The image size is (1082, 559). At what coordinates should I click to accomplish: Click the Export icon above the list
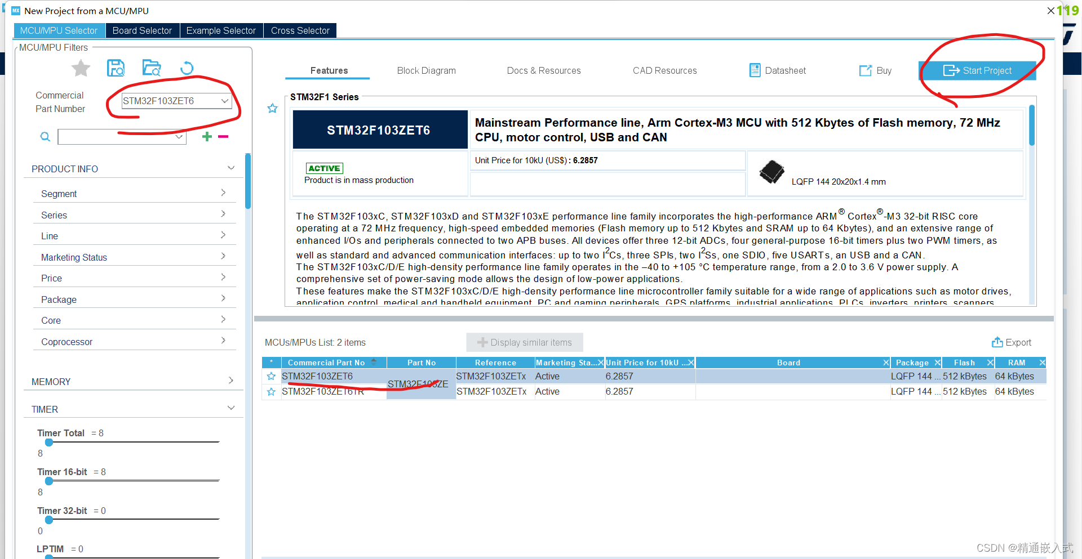[997, 342]
